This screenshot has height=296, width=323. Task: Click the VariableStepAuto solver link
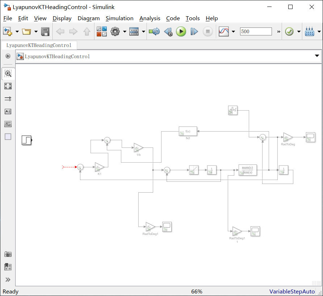[292, 291]
